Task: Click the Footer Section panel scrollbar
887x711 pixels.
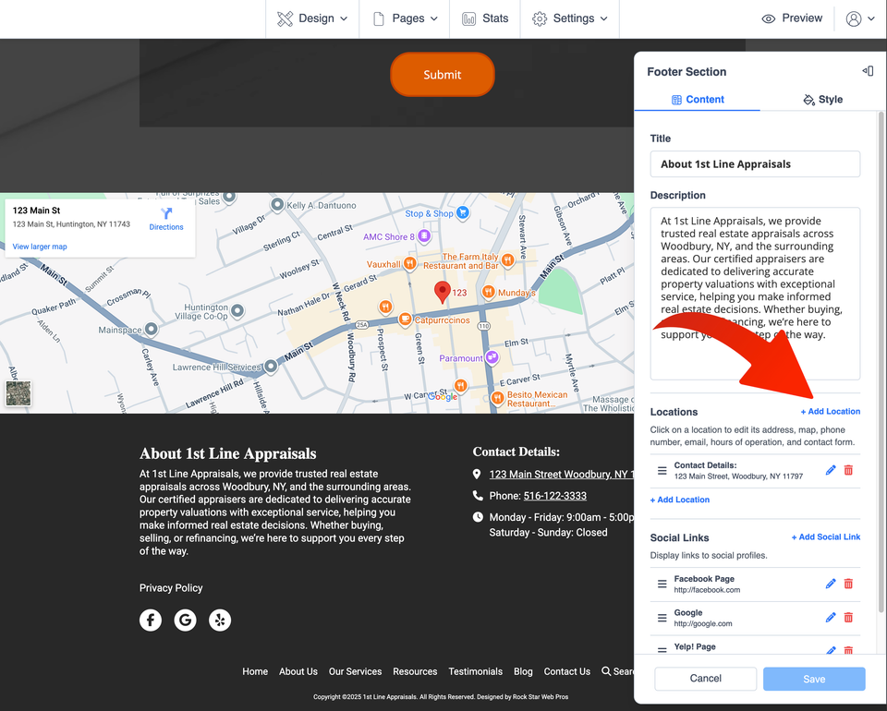Action: pyautogui.click(x=881, y=362)
